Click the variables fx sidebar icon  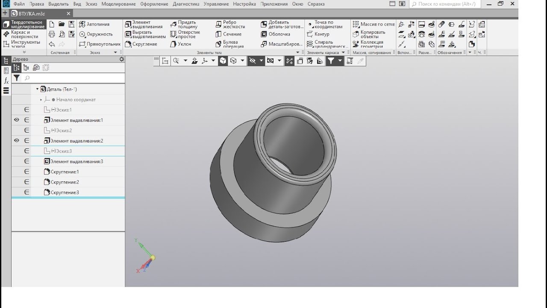6,80
